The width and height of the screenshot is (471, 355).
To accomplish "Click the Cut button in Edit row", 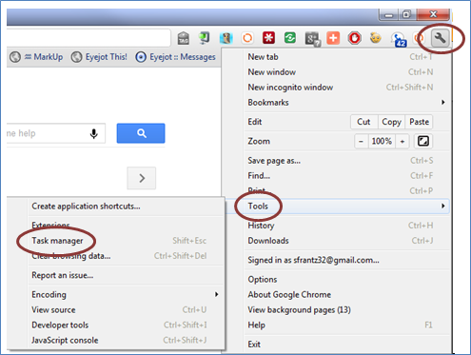I will 363,122.
